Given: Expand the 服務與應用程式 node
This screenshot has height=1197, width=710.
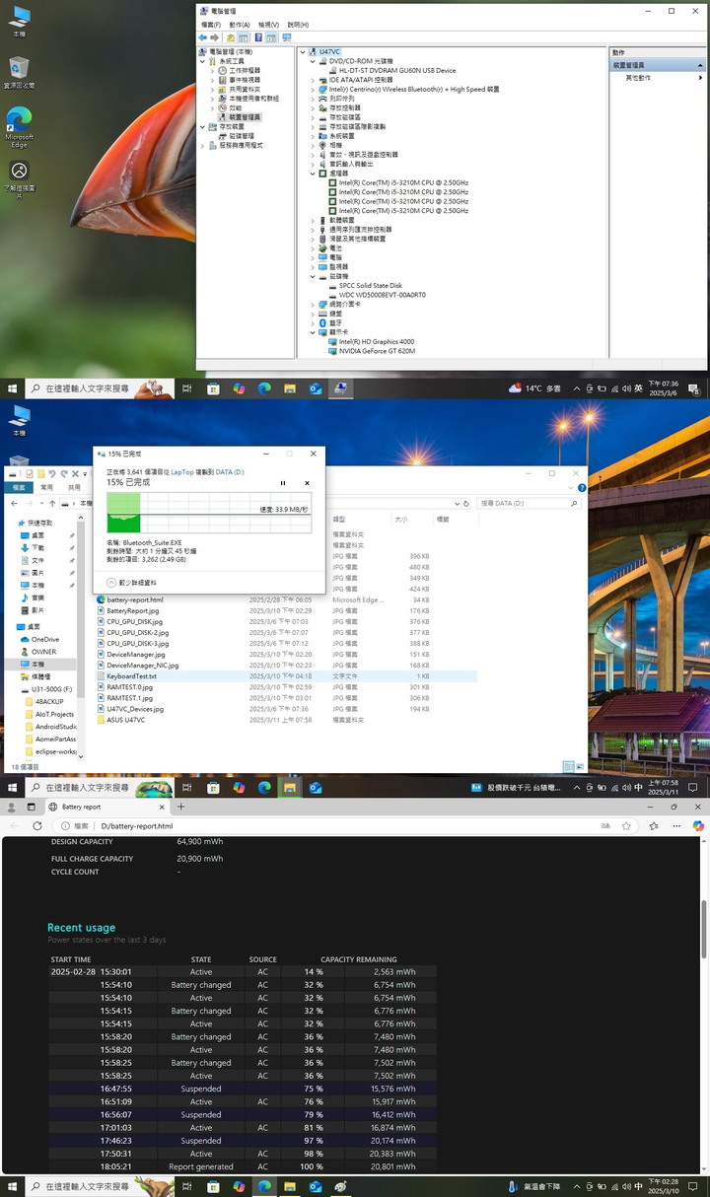Looking at the screenshot, I should pyautogui.click(x=204, y=145).
